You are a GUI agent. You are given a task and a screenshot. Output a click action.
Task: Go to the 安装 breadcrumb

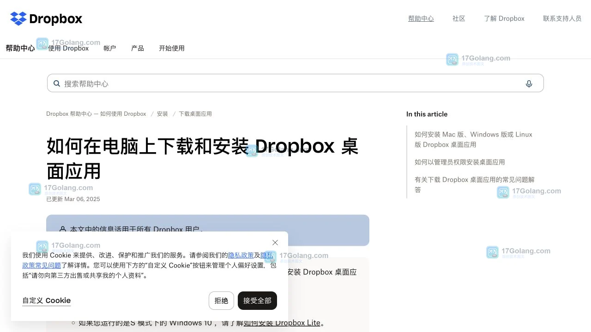click(163, 114)
